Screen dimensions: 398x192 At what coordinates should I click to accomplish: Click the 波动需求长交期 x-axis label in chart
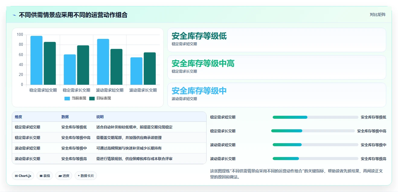[x=143, y=90]
